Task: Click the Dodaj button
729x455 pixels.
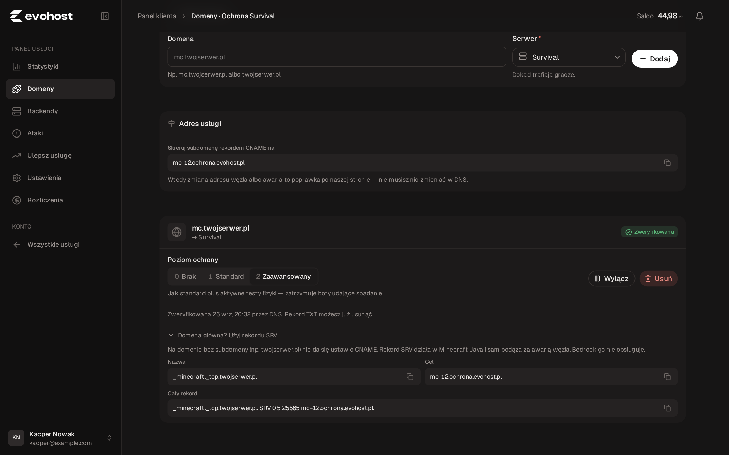Action: [654, 59]
